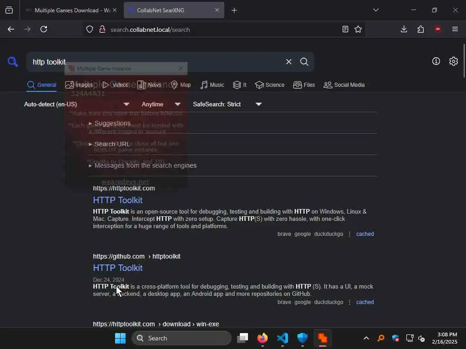Open a new browser tab
466x349 pixels.
tap(234, 10)
